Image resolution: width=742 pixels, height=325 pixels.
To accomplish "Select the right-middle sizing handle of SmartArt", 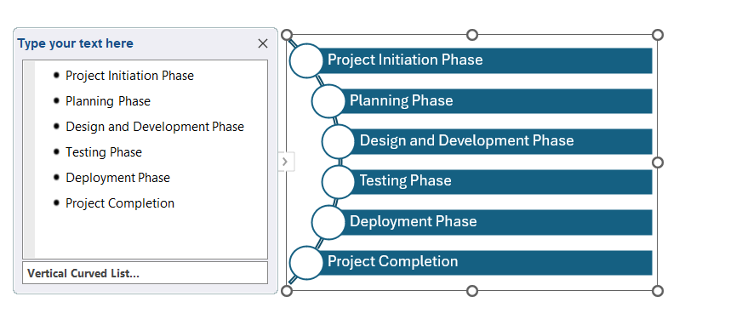I will point(658,162).
